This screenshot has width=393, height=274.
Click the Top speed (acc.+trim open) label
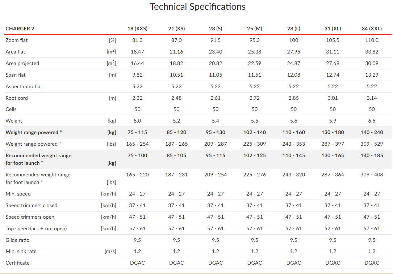(36, 228)
